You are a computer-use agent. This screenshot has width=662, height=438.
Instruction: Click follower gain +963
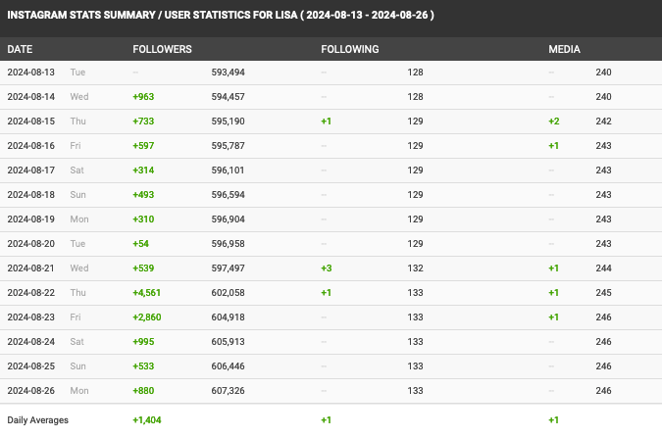coord(143,97)
